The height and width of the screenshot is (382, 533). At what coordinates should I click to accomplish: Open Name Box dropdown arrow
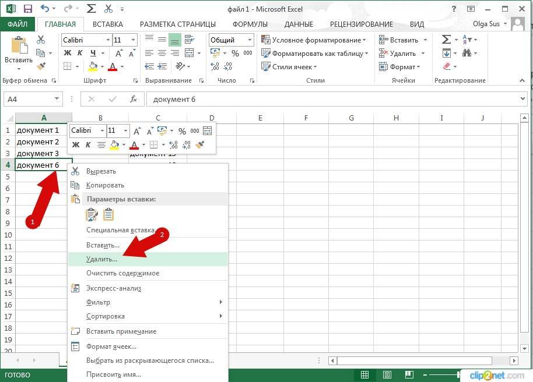tap(57, 99)
